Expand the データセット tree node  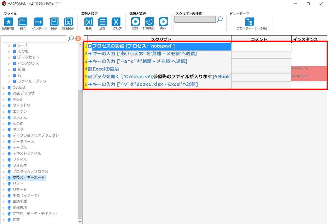point(9,57)
